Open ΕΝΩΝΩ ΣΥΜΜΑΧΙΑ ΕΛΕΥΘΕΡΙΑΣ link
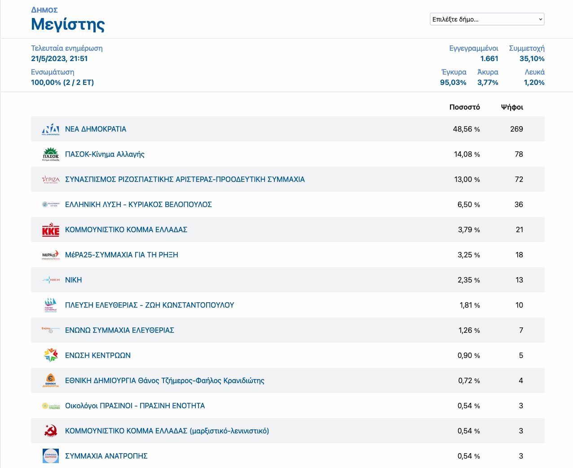 tap(119, 330)
